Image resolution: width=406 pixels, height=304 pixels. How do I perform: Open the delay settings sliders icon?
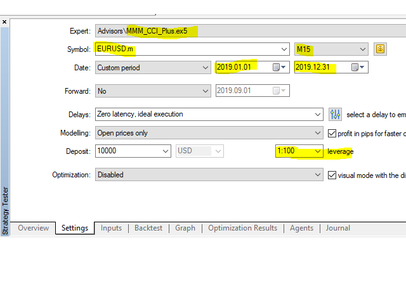(x=335, y=114)
